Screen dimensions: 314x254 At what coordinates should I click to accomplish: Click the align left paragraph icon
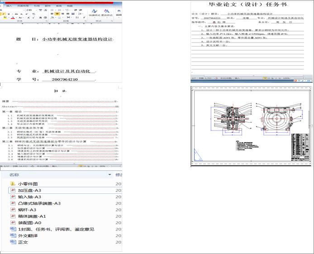52,14
